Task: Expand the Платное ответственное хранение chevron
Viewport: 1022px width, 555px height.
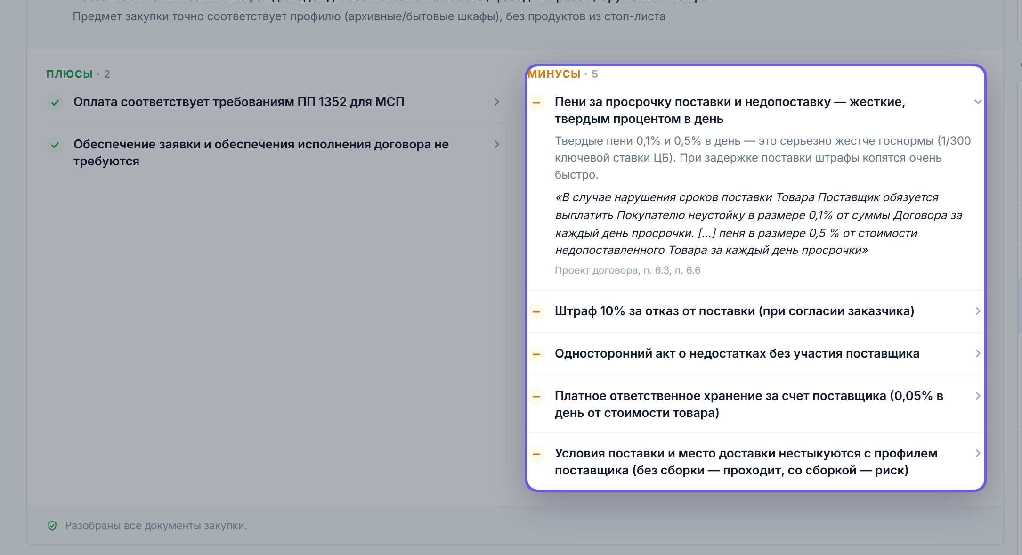Action: (x=978, y=396)
